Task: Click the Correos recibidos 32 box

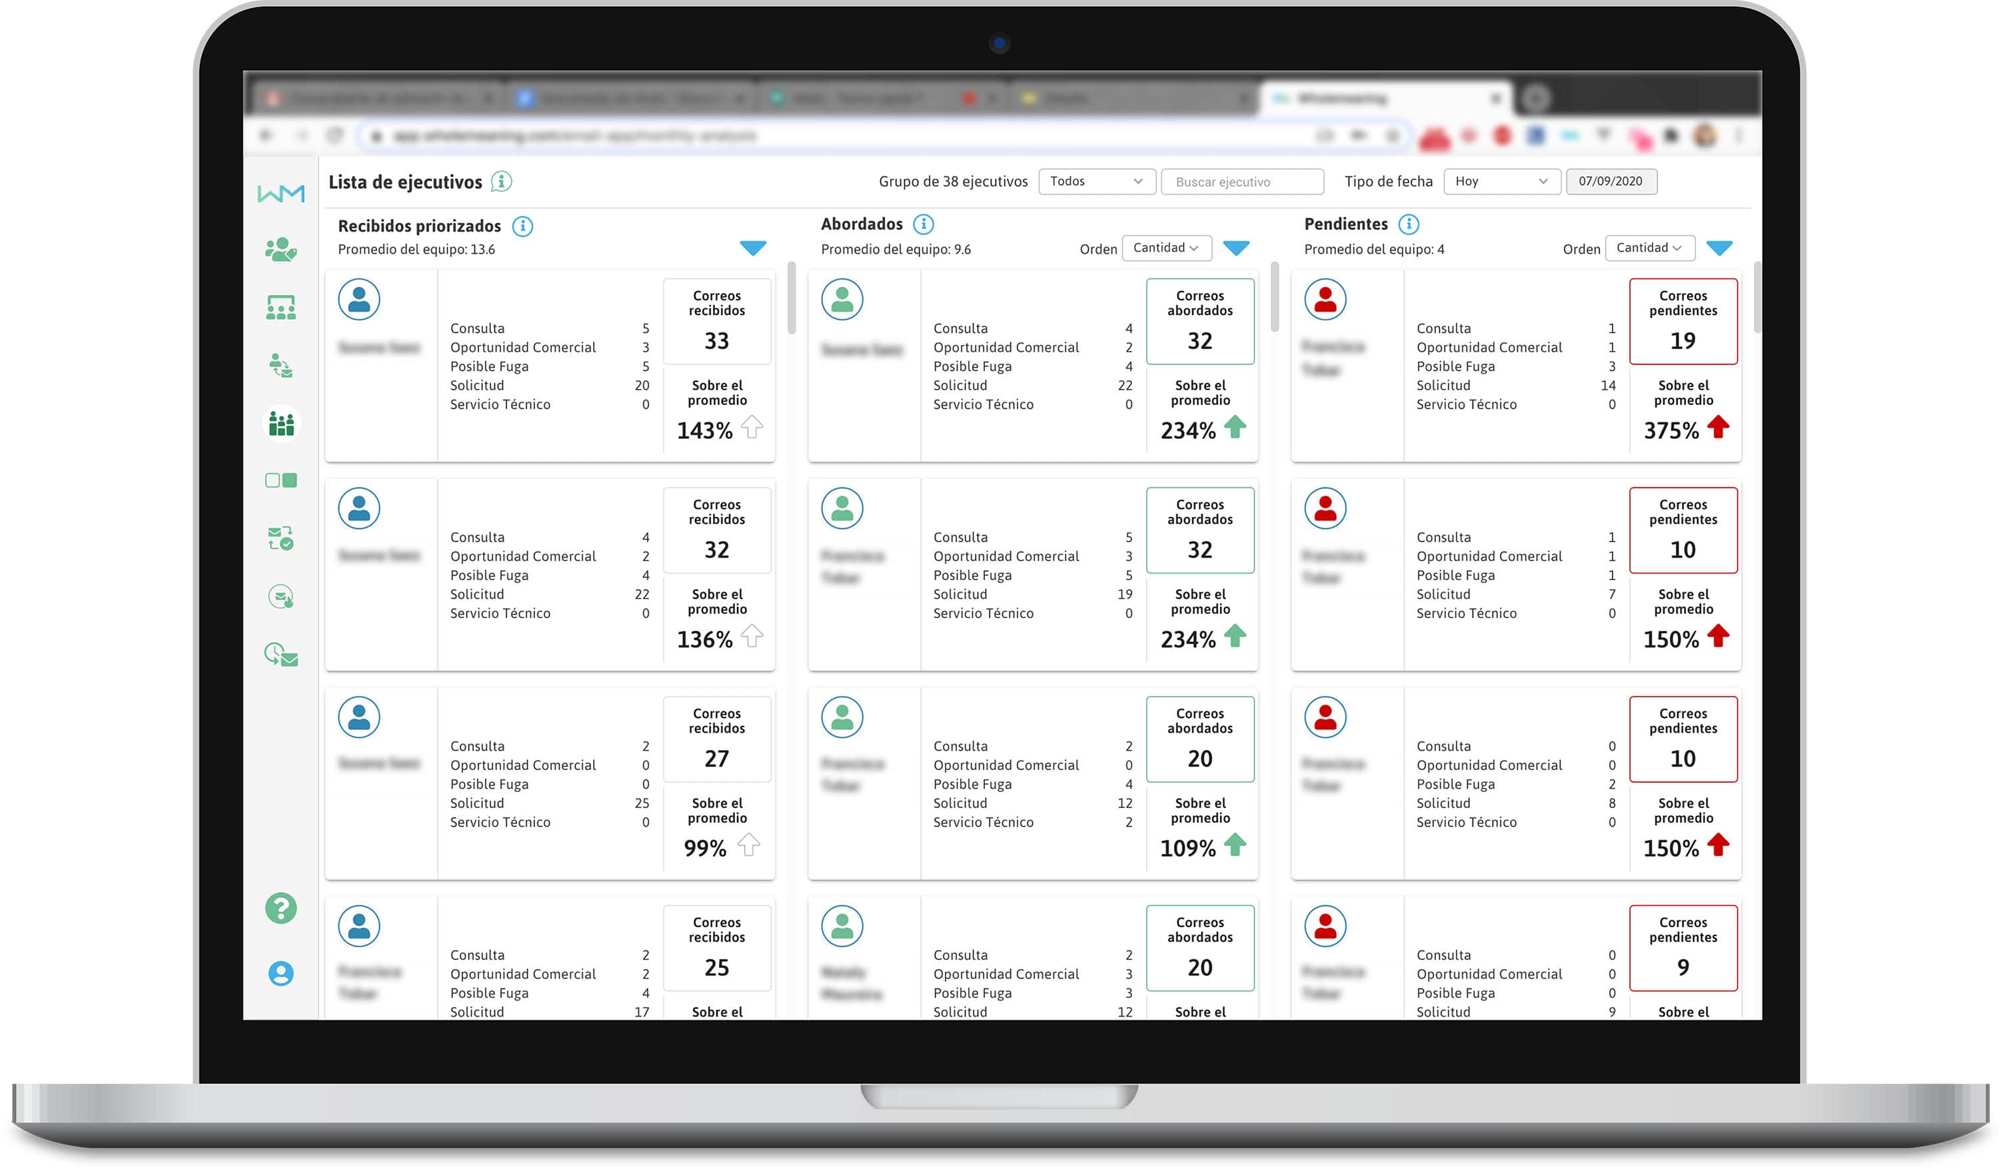Action: [717, 530]
